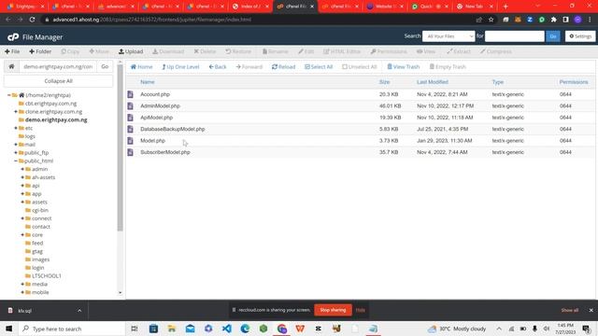Click the directory path input field
598x336 pixels.
[x=58, y=66]
